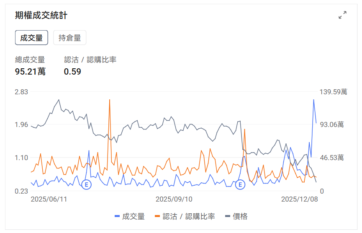
Task: Select the 成交量 tab
Action: (31, 38)
